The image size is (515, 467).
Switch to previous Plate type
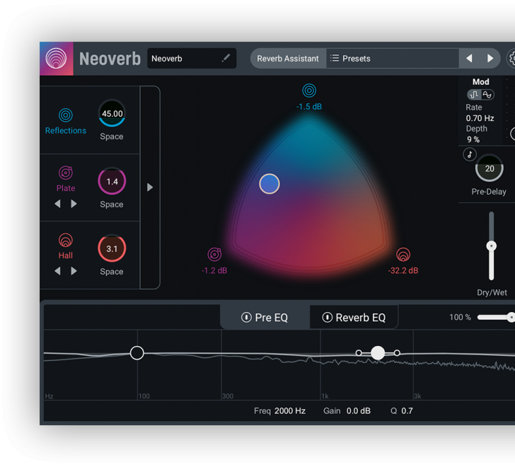click(57, 204)
